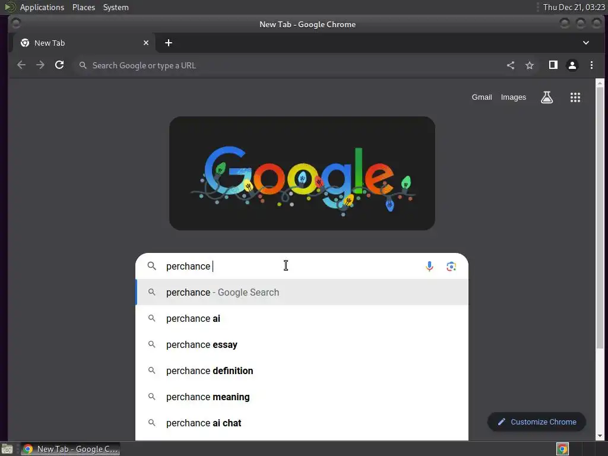The width and height of the screenshot is (608, 456).
Task: Select suggestion 'perchance definition'
Action: pos(302,370)
